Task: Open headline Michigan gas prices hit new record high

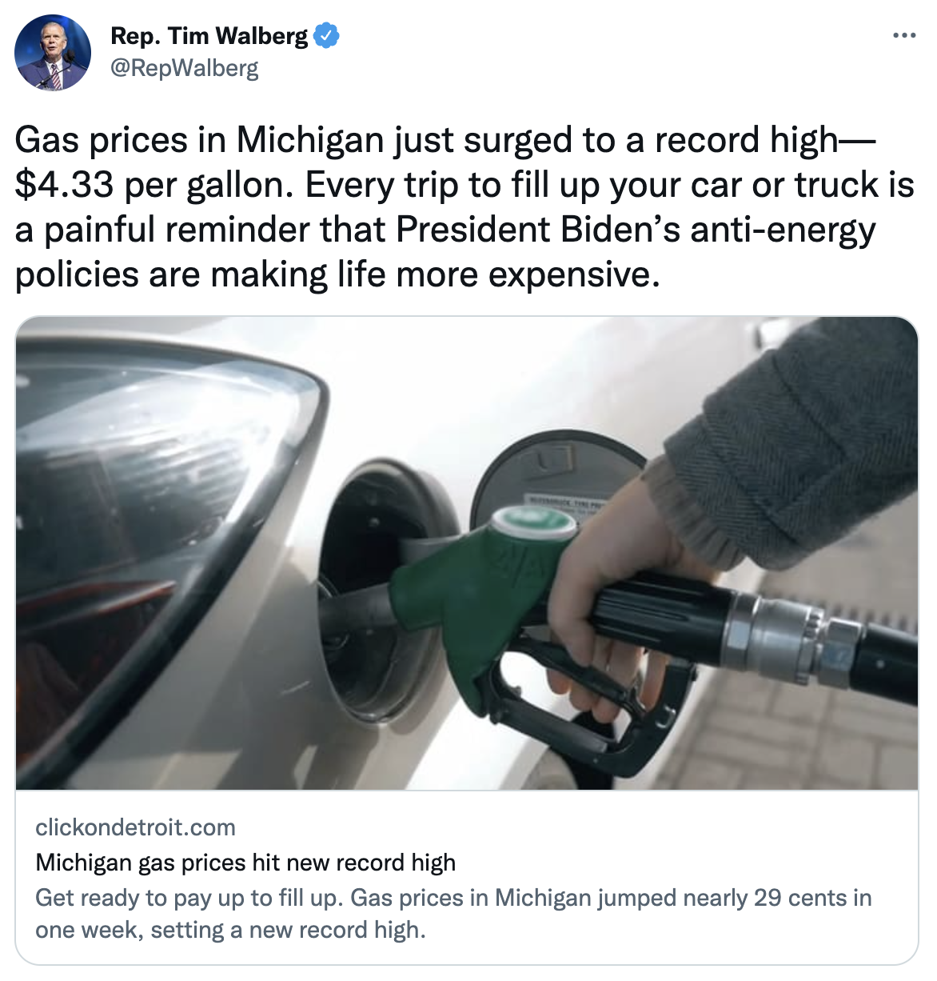Action: 245,863
